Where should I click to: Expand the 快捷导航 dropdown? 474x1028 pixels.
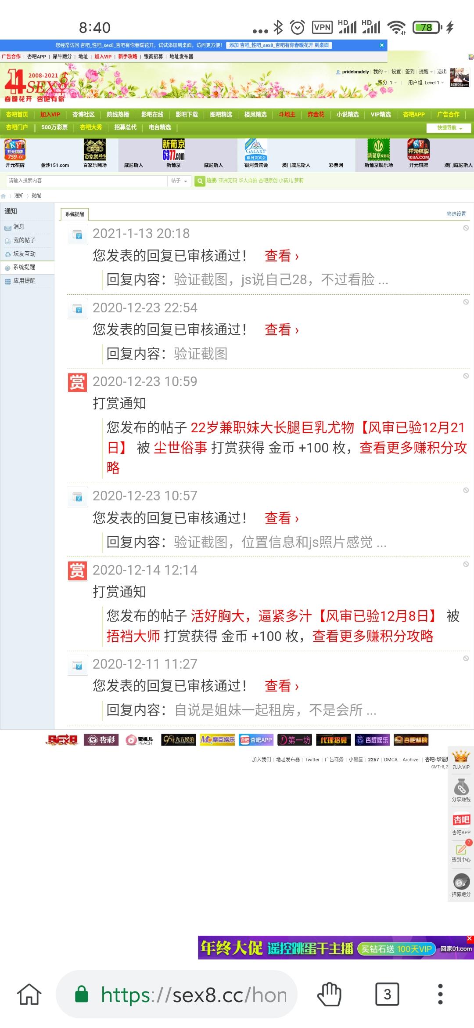click(449, 128)
